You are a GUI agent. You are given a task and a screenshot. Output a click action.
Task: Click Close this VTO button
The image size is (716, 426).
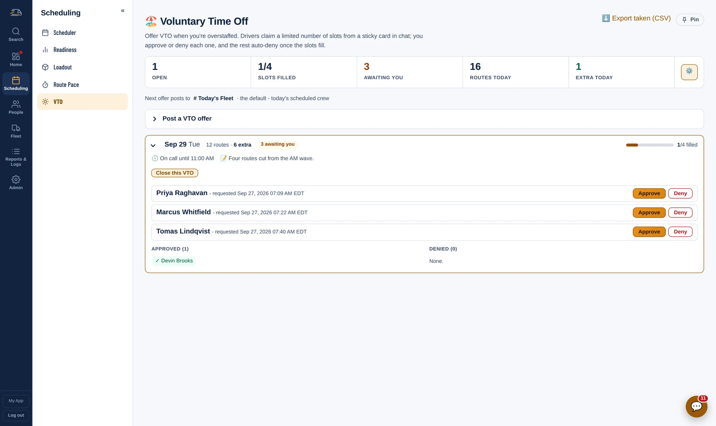175,173
